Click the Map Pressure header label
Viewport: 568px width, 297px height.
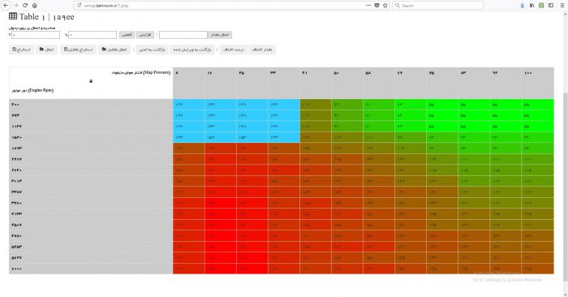141,73
